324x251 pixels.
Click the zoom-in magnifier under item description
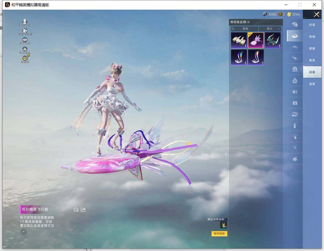click(24, 232)
